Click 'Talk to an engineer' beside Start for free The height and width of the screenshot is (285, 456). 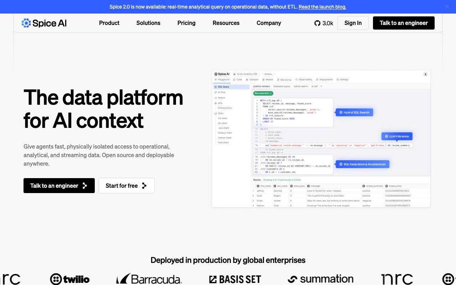pyautogui.click(x=59, y=186)
